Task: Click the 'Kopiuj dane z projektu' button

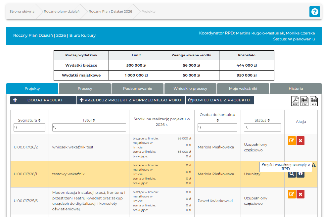Action: pyautogui.click(x=220, y=100)
